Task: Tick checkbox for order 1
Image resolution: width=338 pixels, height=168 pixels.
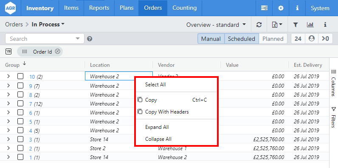Action: point(20,157)
